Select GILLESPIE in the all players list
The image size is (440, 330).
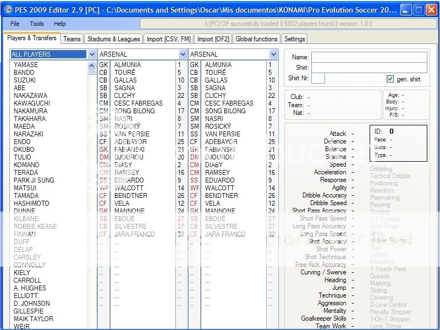[29, 311]
